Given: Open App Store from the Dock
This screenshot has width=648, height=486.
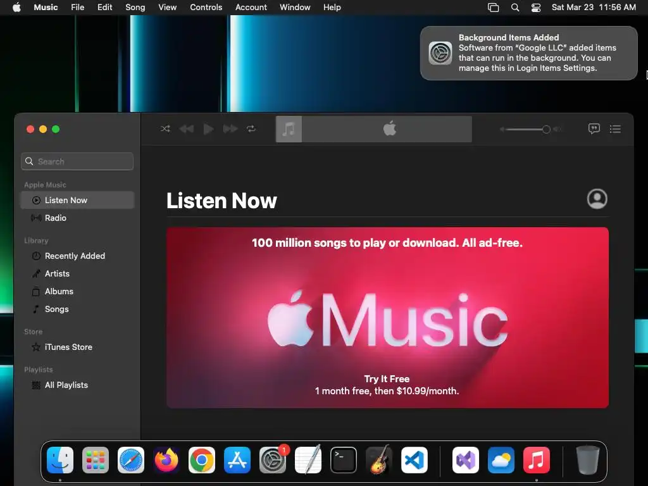Looking at the screenshot, I should pyautogui.click(x=237, y=460).
